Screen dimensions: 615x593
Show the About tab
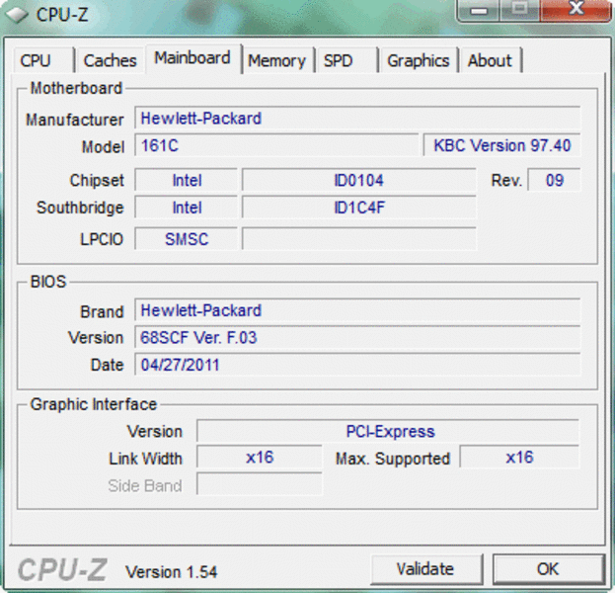coord(490,60)
